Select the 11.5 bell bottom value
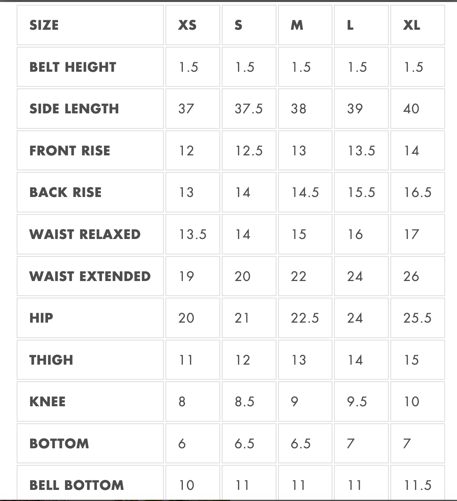 pos(418,485)
